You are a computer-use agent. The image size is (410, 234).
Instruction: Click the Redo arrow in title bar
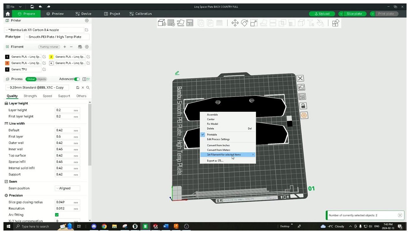pyautogui.click(x=48, y=7)
